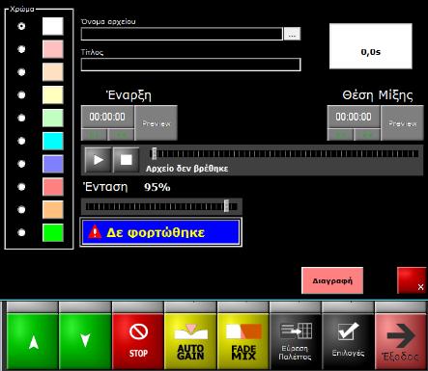Screen dimensions: 428x371
Task: Select the radio button beside the cyan swatch
Action: pos(21,141)
